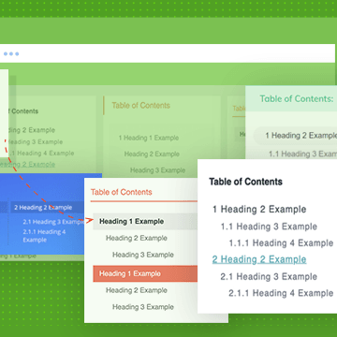Select "1 Heading 2 Example" in white card
337x337 pixels.
coord(259,210)
